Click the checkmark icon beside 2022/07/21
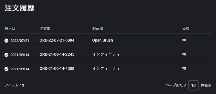This screenshot has width=216, height=94. point(6,41)
